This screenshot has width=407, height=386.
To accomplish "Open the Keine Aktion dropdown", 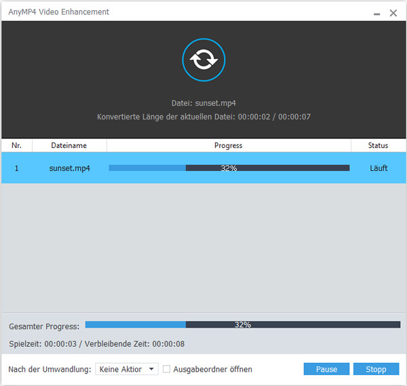I will coord(127,369).
